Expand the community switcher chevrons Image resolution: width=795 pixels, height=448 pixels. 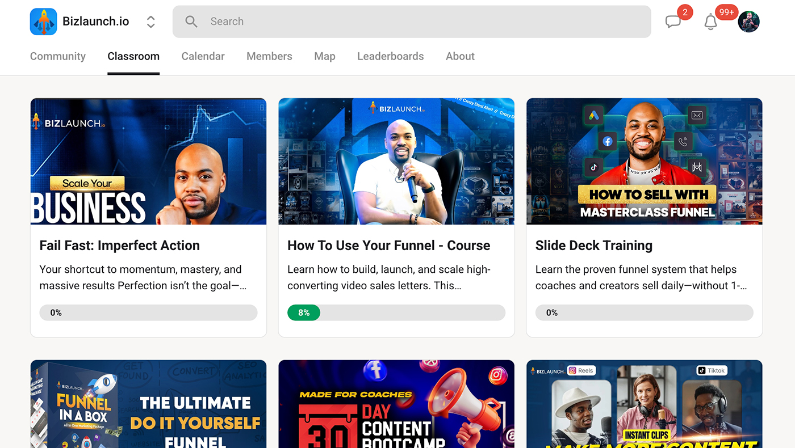point(151,22)
